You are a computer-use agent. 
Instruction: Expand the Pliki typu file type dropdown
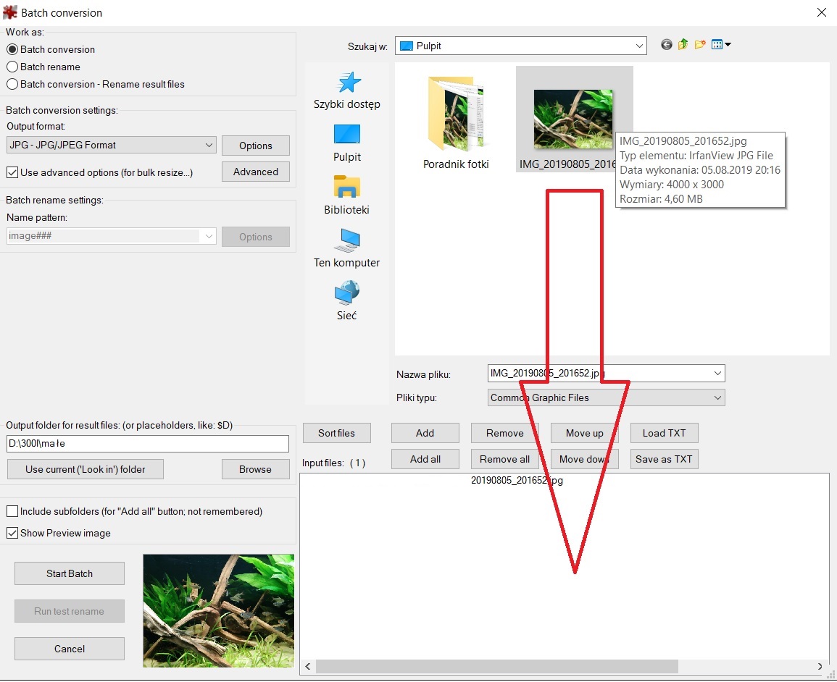(606, 397)
